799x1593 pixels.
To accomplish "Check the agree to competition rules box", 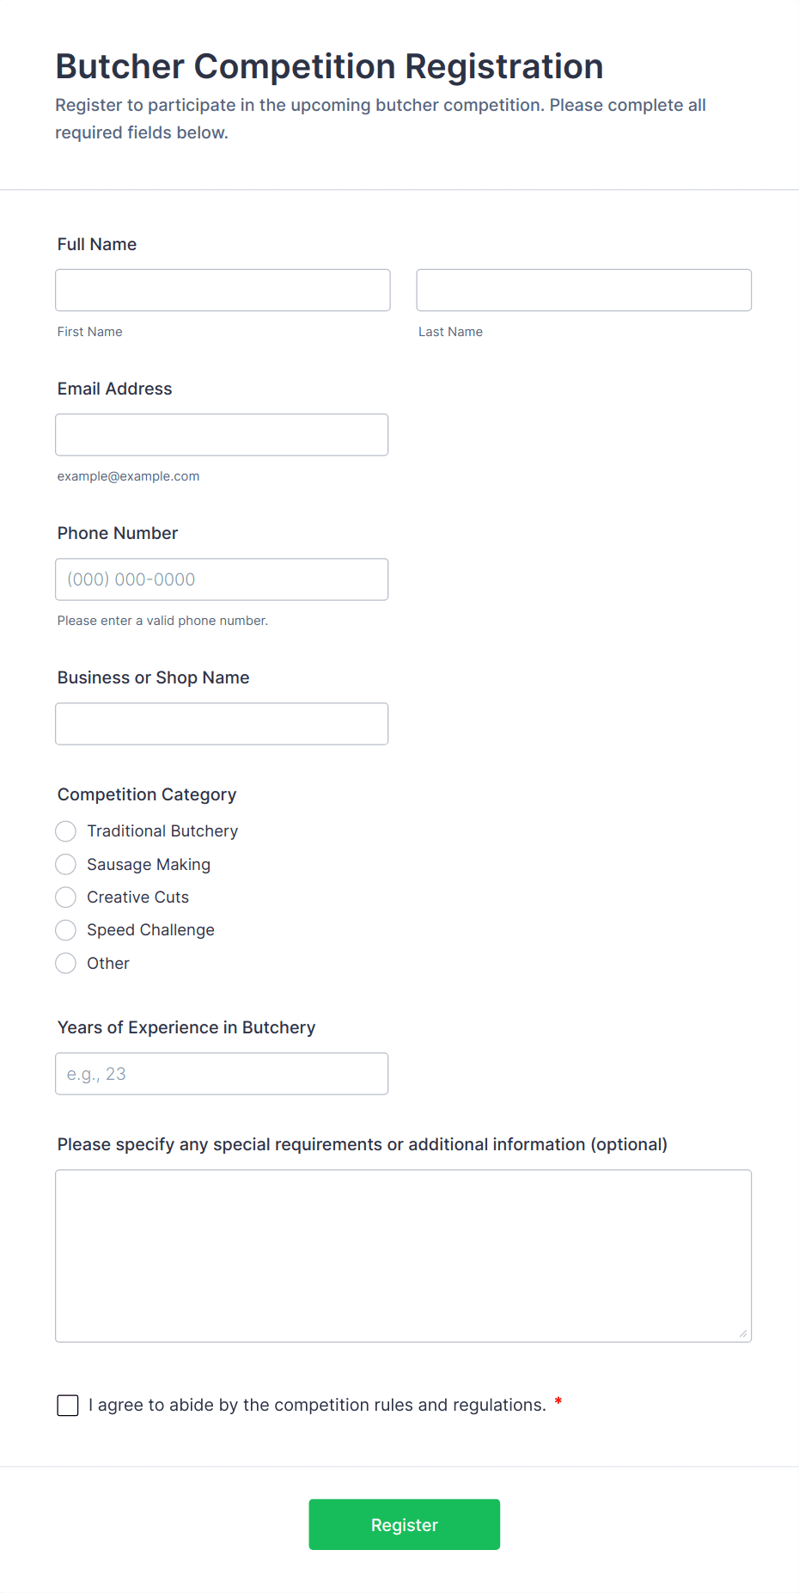I will tap(68, 1406).
